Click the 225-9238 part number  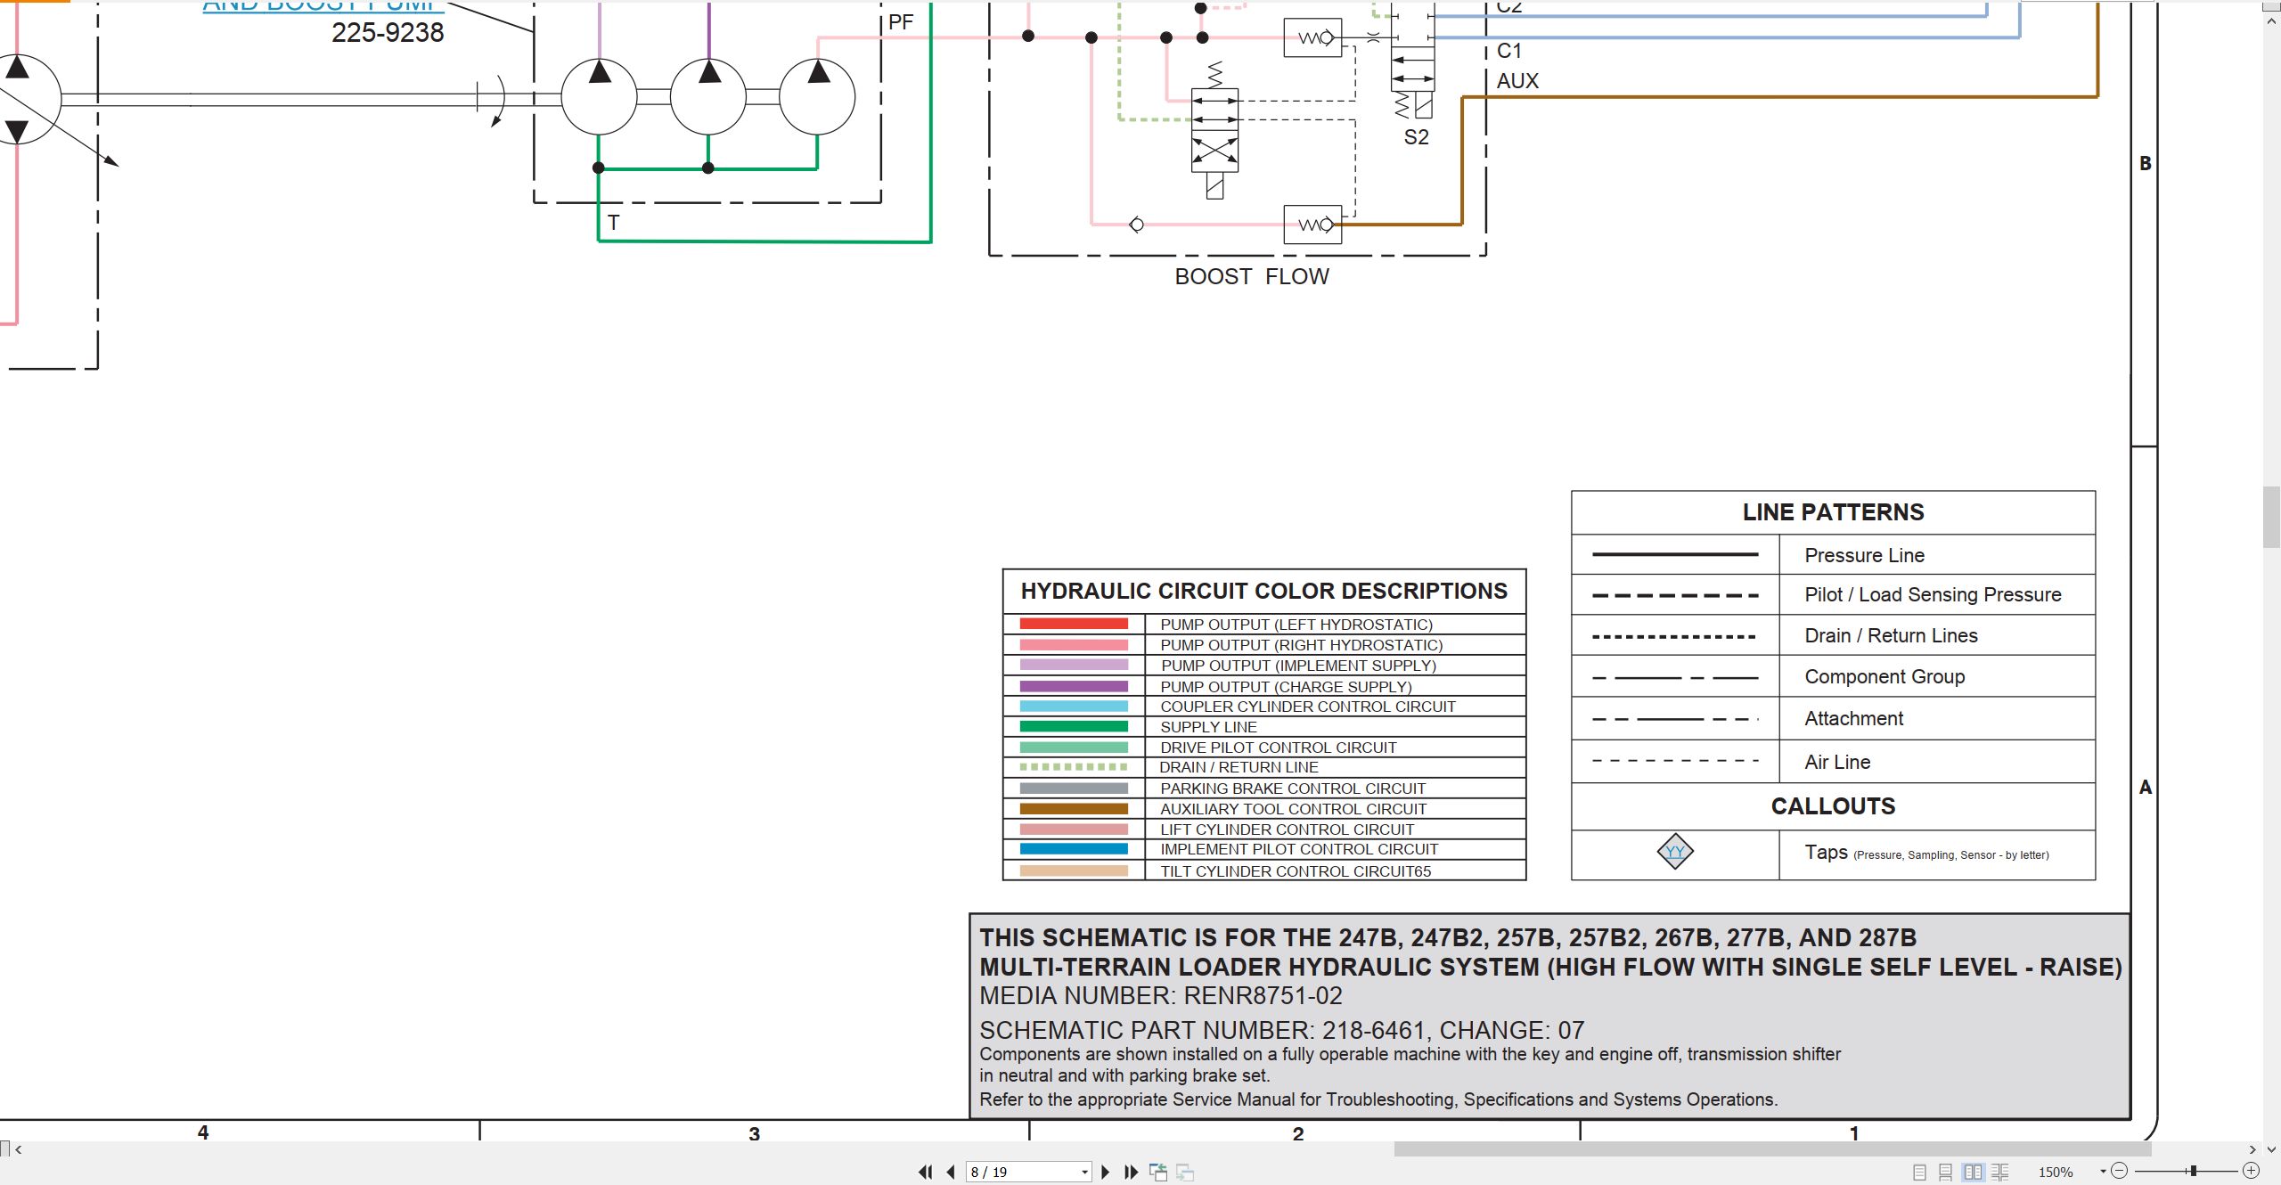(388, 33)
